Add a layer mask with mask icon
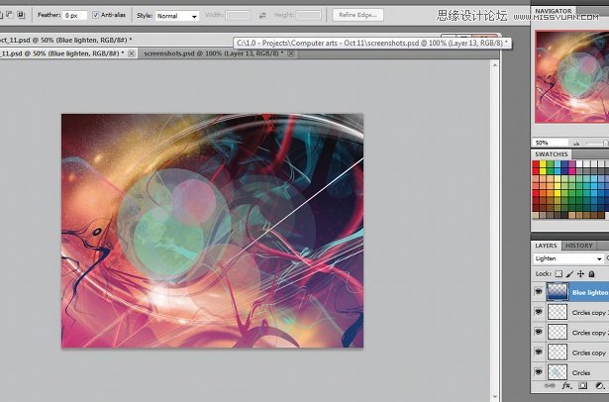 (x=583, y=386)
